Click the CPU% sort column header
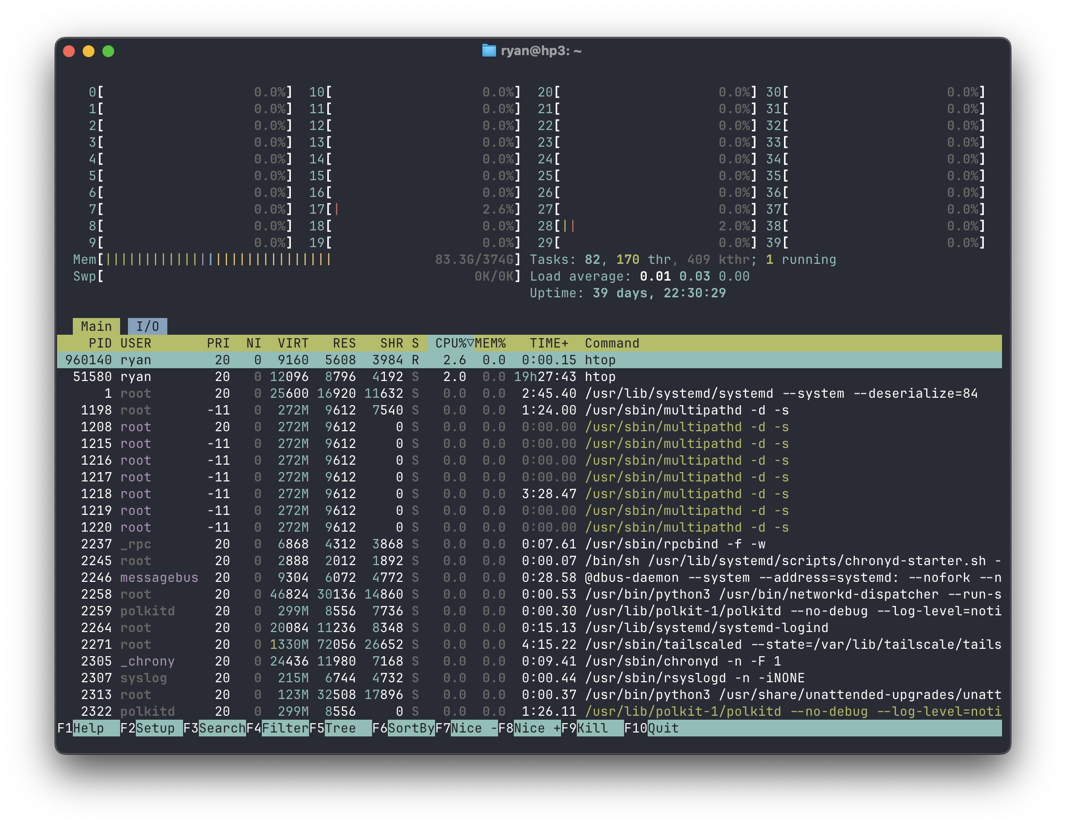Viewport: 1066px width, 827px height. click(x=451, y=343)
